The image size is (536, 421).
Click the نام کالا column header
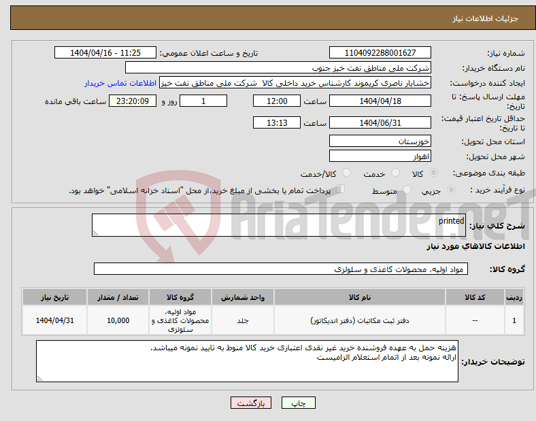coord(360,297)
